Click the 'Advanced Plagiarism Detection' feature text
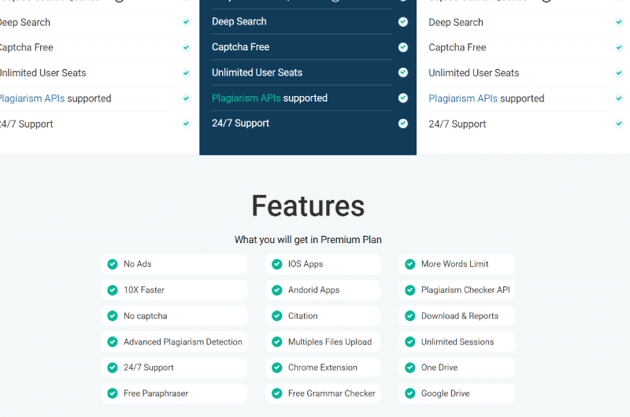Image resolution: width=630 pixels, height=417 pixels. 183,342
